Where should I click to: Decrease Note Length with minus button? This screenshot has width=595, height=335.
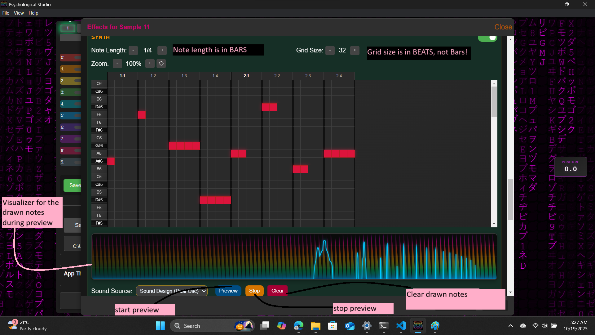point(133,50)
